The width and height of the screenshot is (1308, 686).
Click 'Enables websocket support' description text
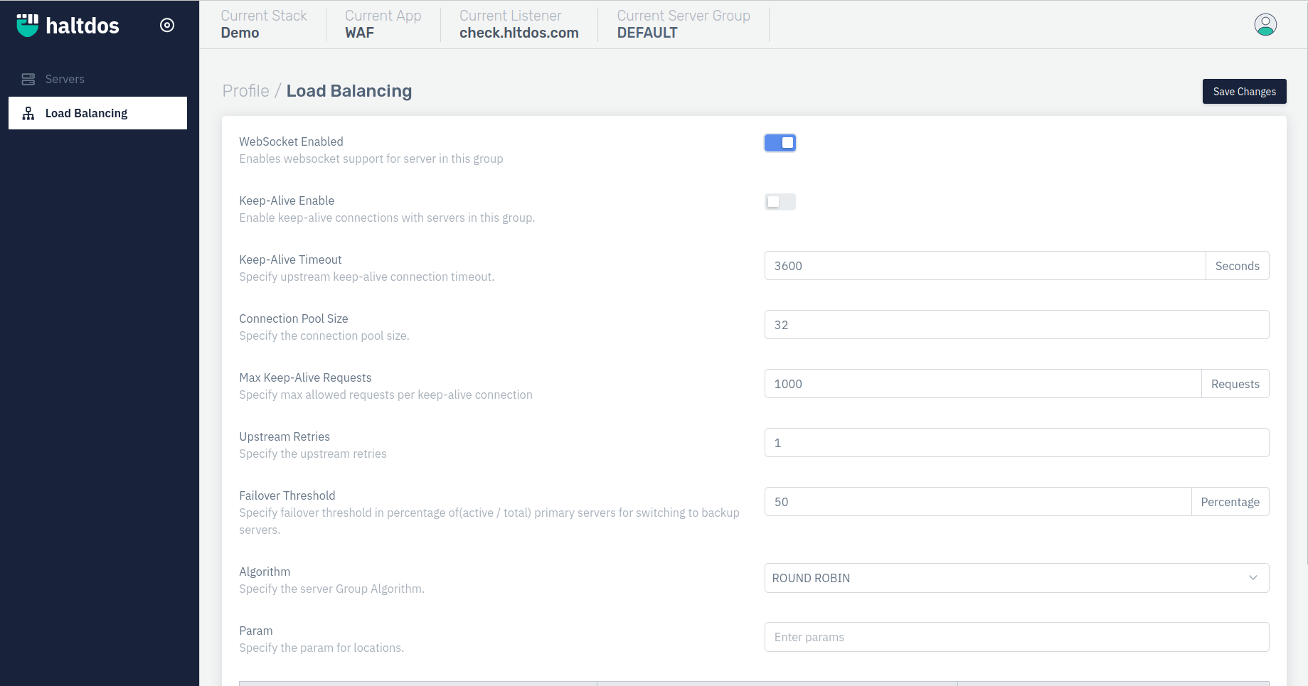371,159
